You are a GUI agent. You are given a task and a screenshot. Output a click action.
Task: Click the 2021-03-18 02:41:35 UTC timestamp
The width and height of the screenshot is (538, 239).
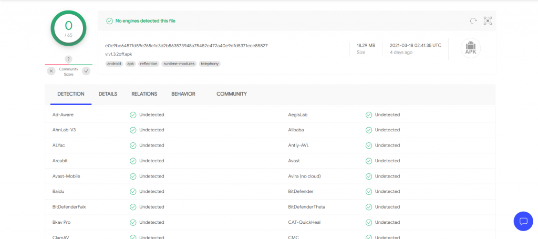[416, 45]
